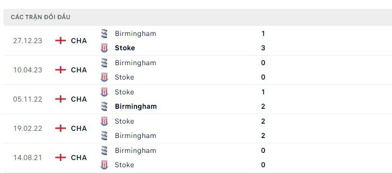Click England flag beside 27.12.23 date
This screenshot has height=173, width=392.
(61, 41)
